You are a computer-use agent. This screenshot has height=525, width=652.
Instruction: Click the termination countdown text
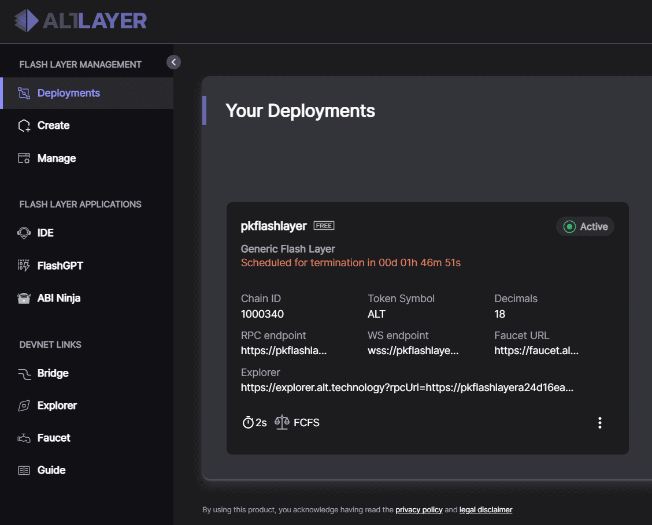[350, 263]
